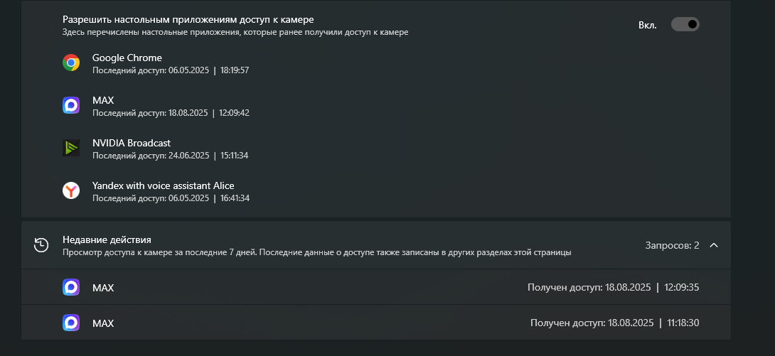Click the Получен доступ 11:18:30 timestamp
Viewport: 775px width, 356px height.
click(x=614, y=323)
